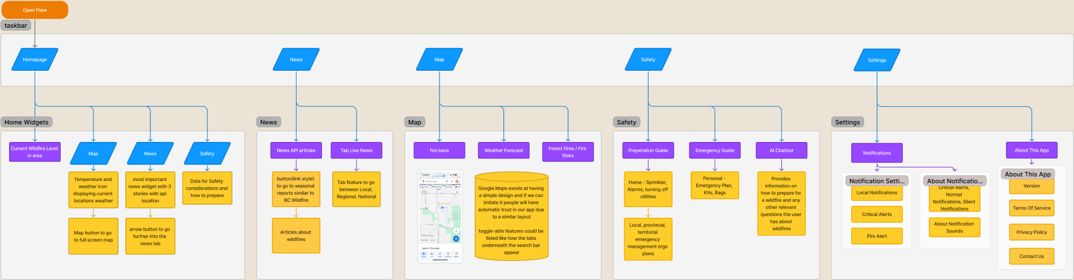Select the AI Chatbot purple node
The width and height of the screenshot is (1074, 280).
pyautogui.click(x=781, y=150)
